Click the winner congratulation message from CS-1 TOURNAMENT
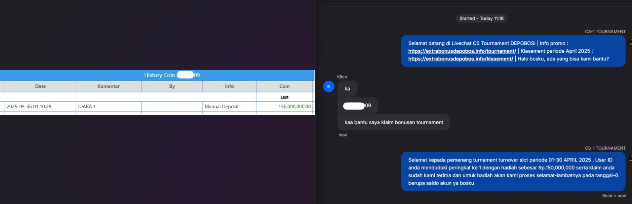The width and height of the screenshot is (632, 204). (x=513, y=171)
